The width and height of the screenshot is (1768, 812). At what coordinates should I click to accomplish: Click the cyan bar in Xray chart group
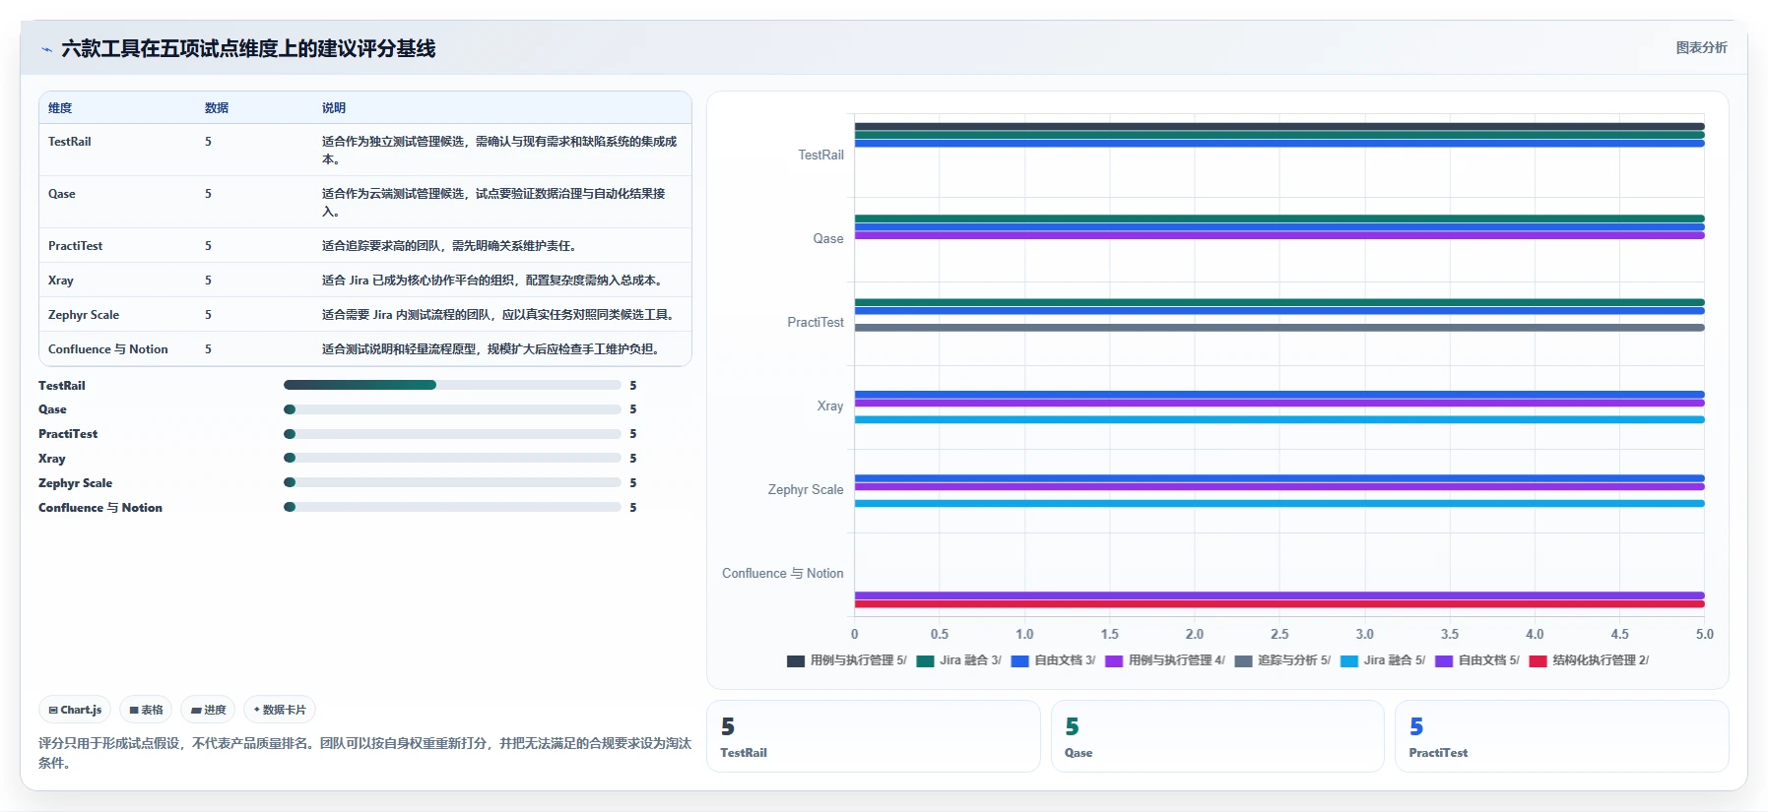(x=1279, y=419)
